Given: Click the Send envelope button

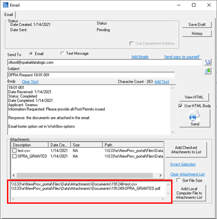Looking at the screenshot, I should coord(195,118).
